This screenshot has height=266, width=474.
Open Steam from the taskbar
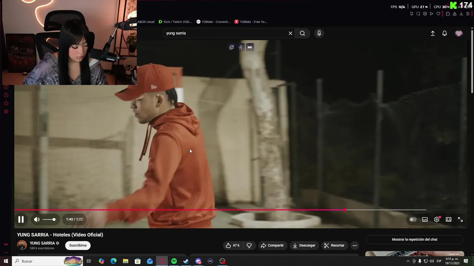point(186,261)
